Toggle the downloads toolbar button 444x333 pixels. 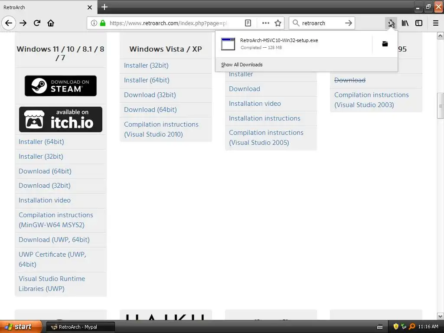pyautogui.click(x=391, y=23)
